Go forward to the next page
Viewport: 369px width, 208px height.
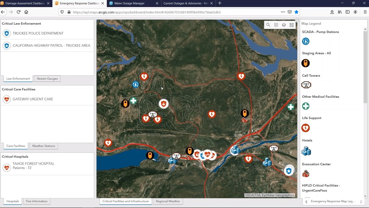point(11,12)
